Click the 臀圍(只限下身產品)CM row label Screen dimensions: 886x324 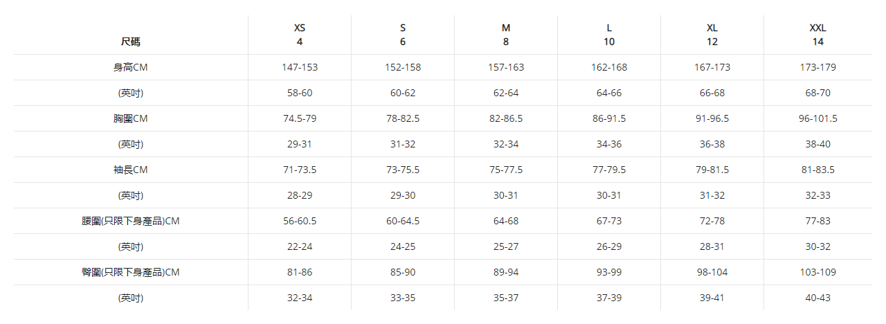pyautogui.click(x=130, y=272)
